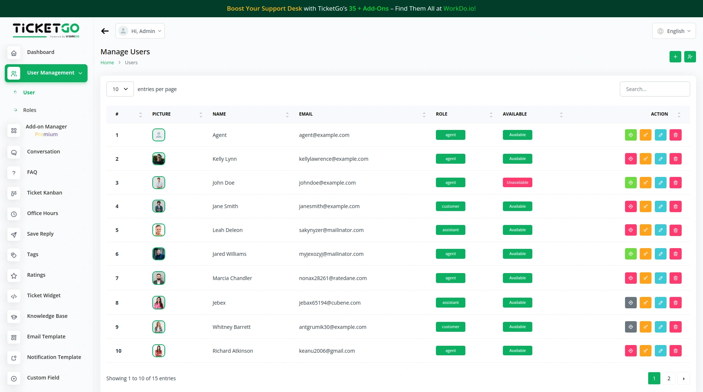Select Roles under User Management
Image resolution: width=703 pixels, height=392 pixels.
point(30,110)
